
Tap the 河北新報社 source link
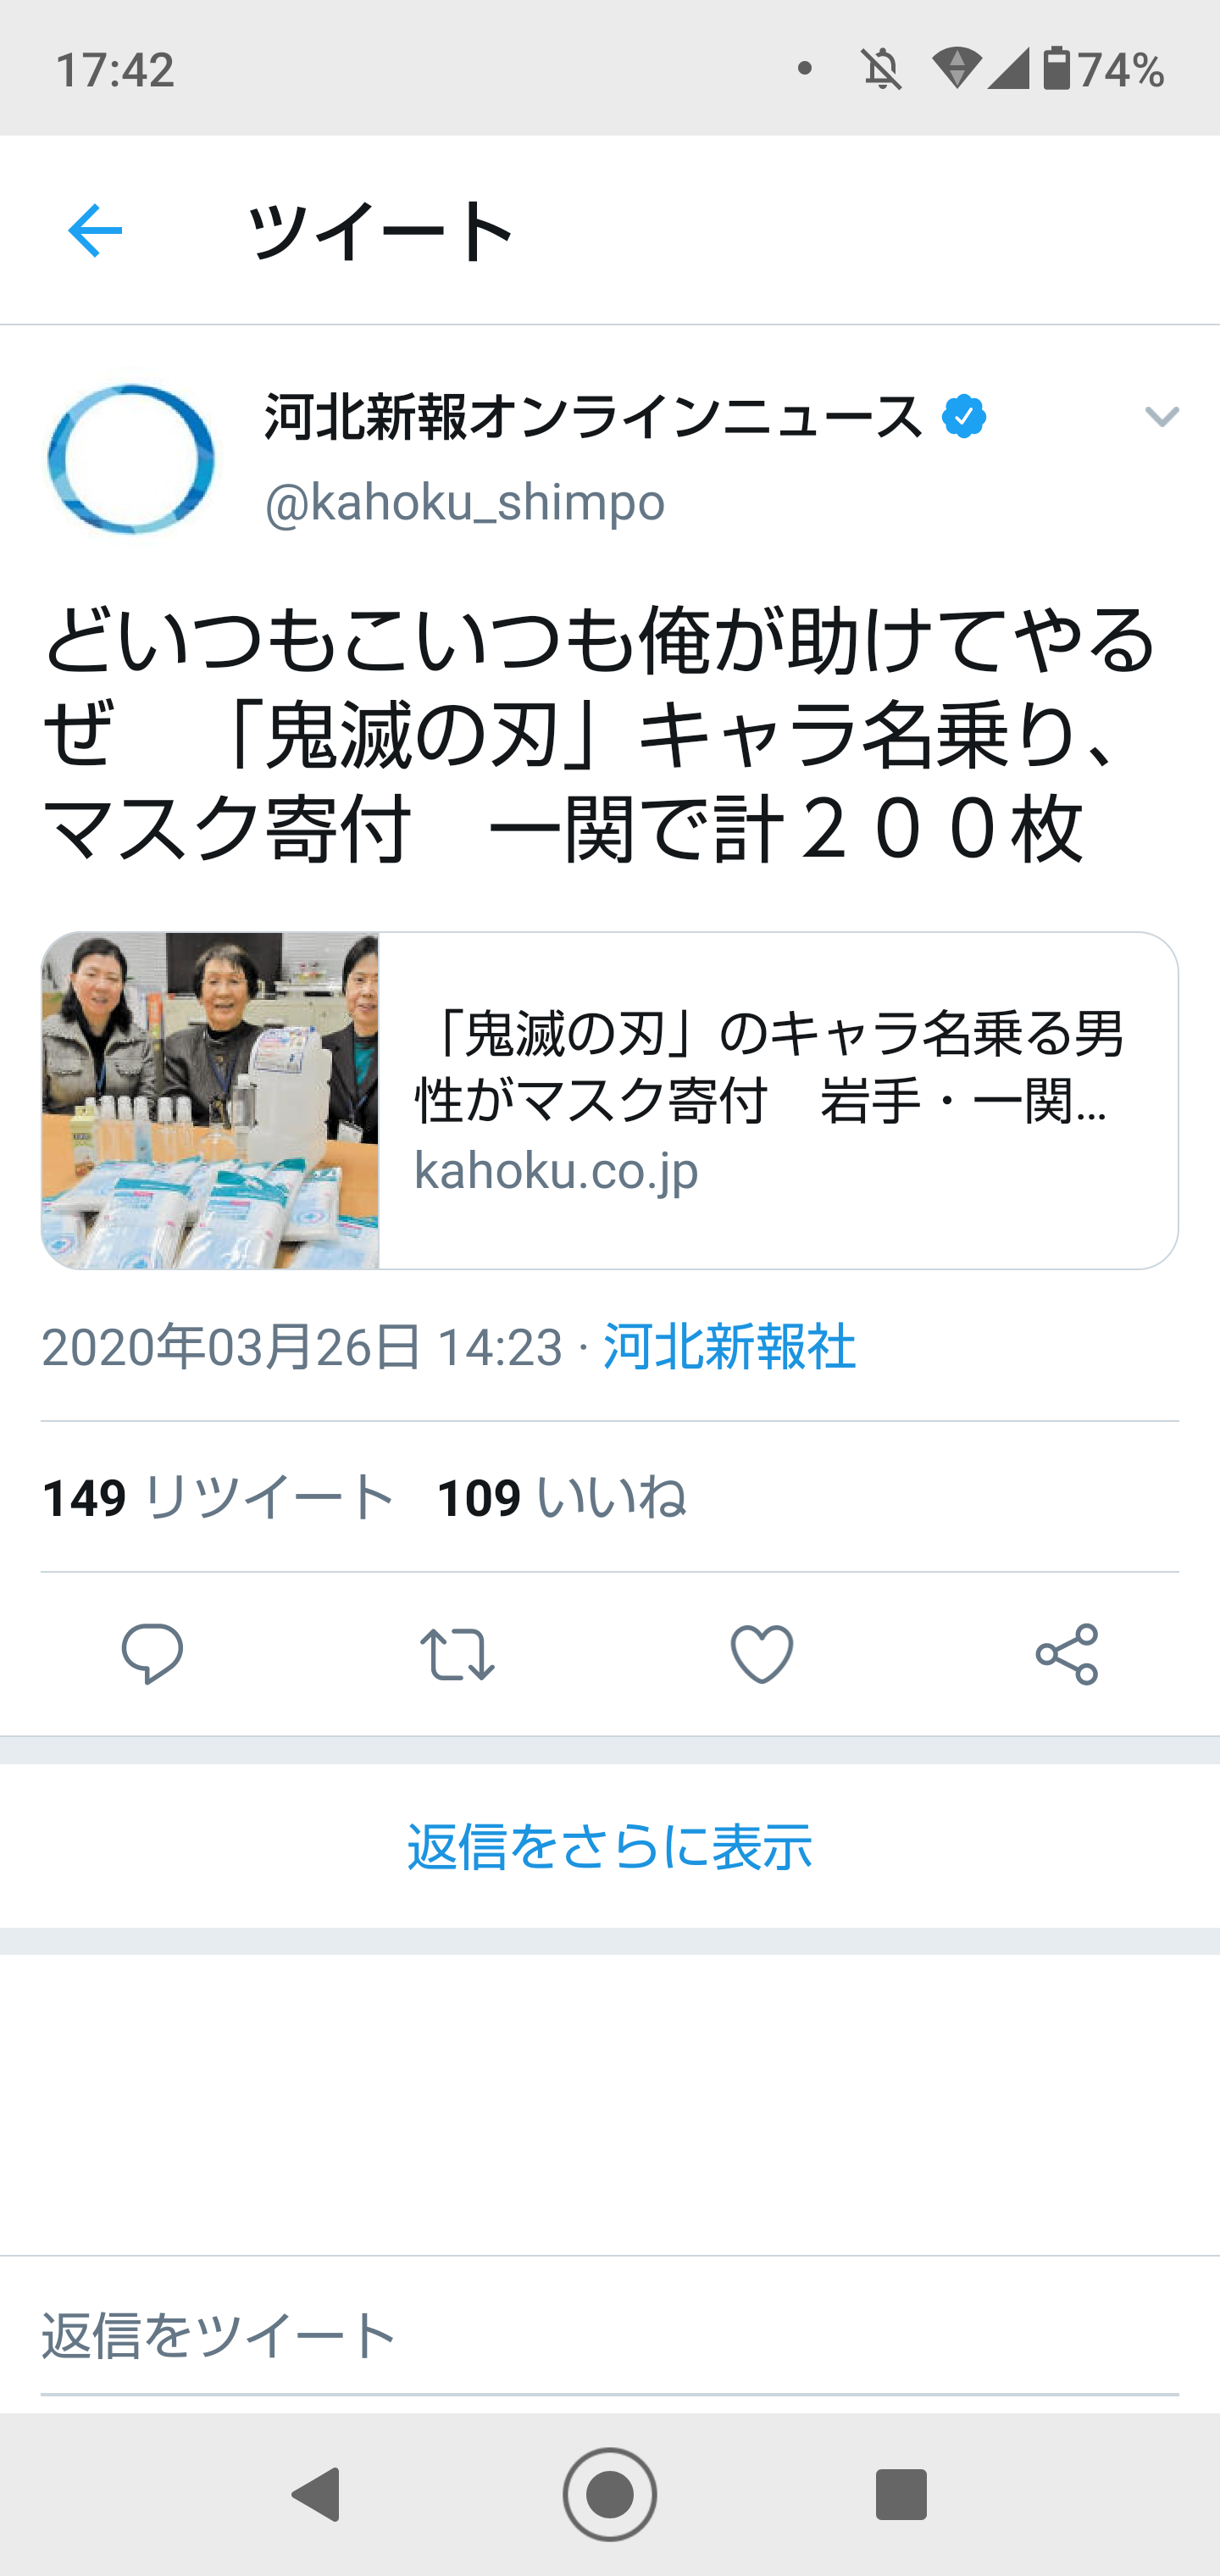tap(729, 1346)
